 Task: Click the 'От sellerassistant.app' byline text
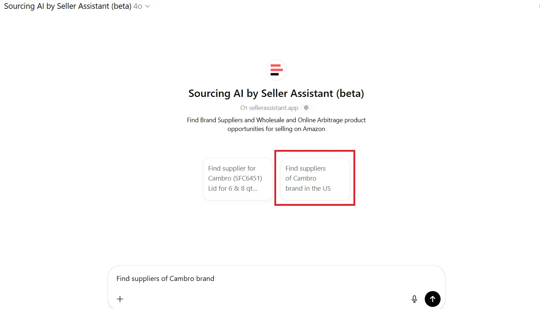[269, 107]
